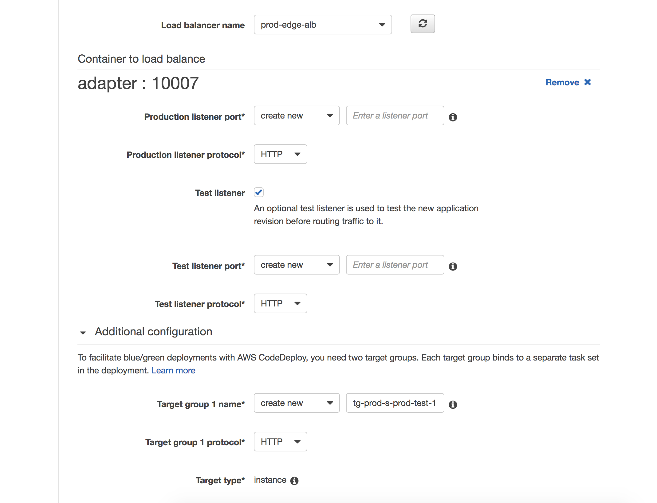Image resolution: width=657 pixels, height=503 pixels.
Task: Click the Test listener port input field
Action: point(395,265)
